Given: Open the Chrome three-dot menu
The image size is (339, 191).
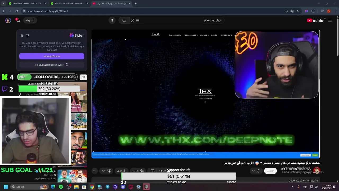Looking at the screenshot, I should [x=335, y=11].
